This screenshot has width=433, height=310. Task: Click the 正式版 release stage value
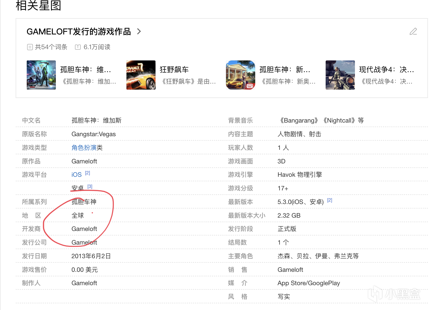tap(287, 229)
